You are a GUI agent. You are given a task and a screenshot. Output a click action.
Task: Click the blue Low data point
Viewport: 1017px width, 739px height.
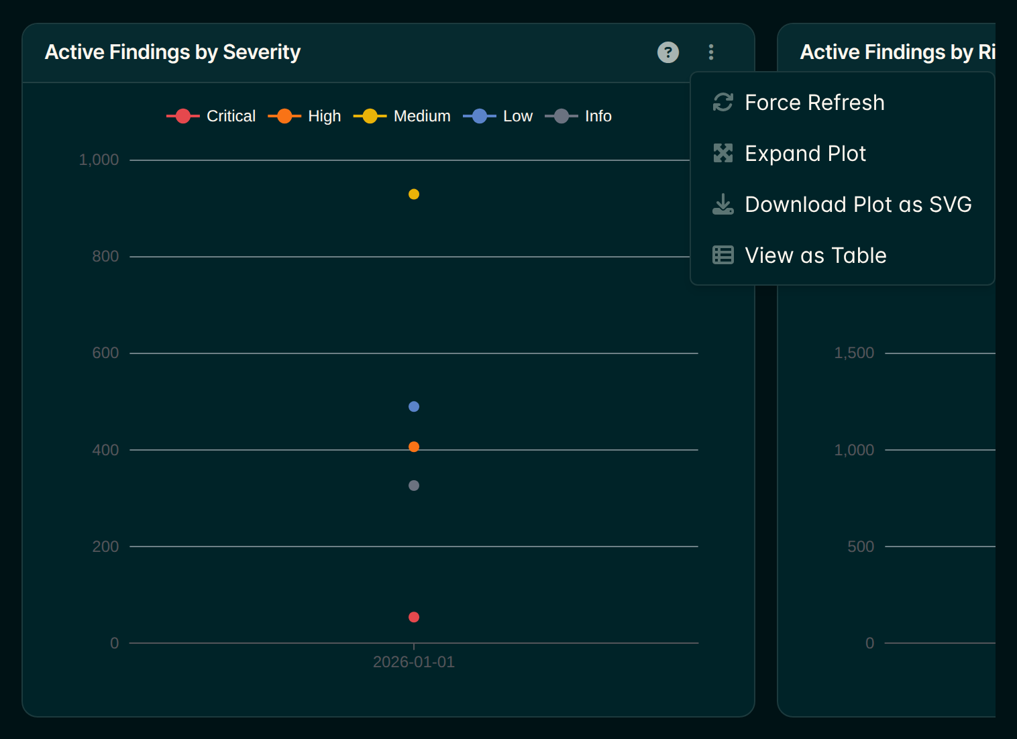(x=414, y=406)
